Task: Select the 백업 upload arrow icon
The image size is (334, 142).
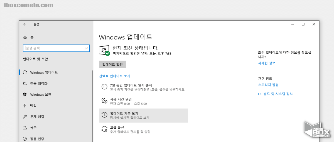Action: [x=25, y=106]
